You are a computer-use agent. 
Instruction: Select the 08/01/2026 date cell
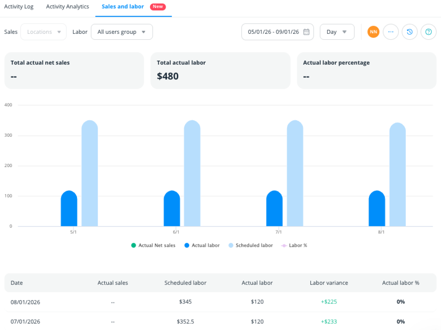tap(25, 302)
